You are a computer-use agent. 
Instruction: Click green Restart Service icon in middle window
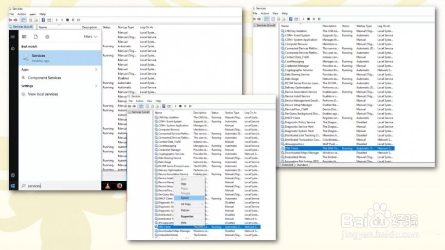(191, 106)
